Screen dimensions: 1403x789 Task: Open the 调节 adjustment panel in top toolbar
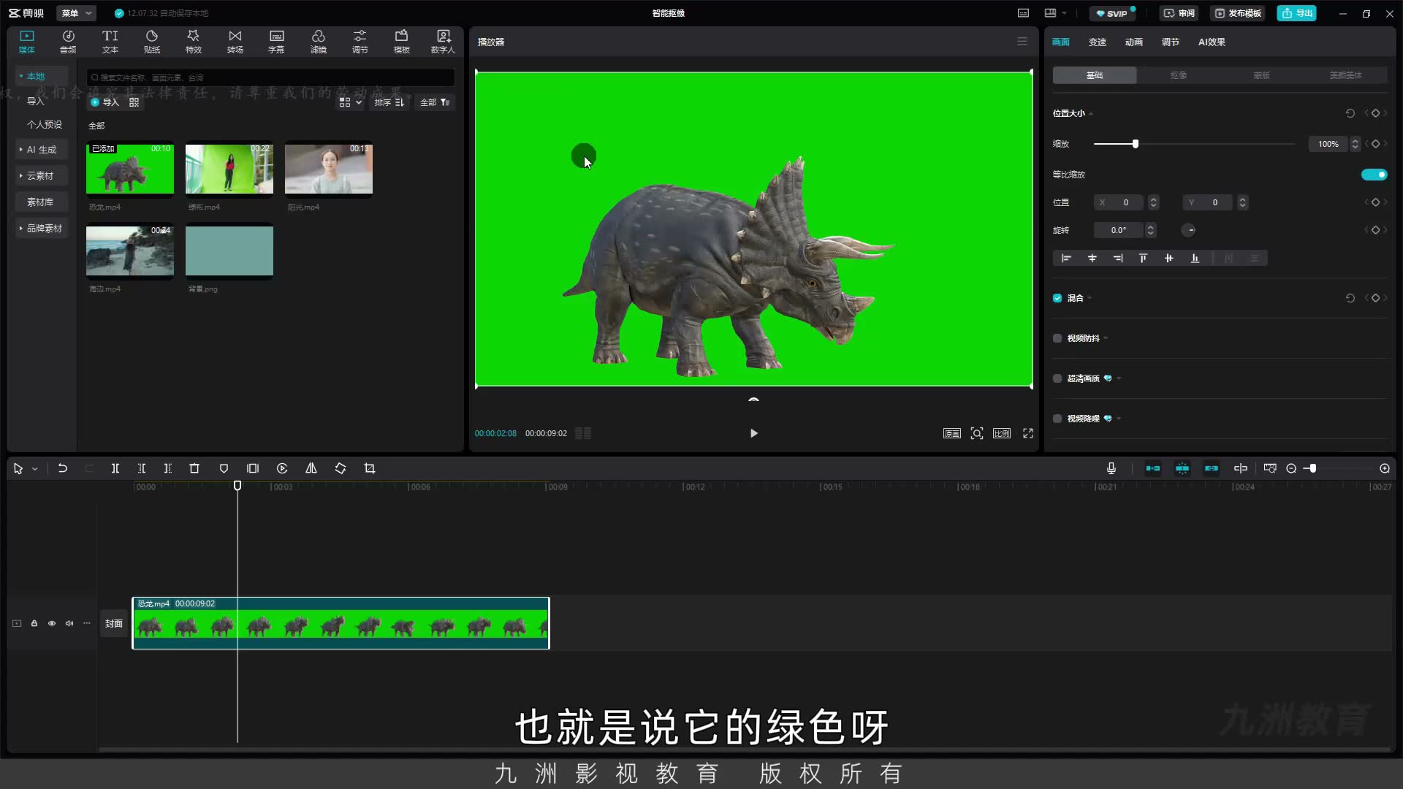[360, 42]
